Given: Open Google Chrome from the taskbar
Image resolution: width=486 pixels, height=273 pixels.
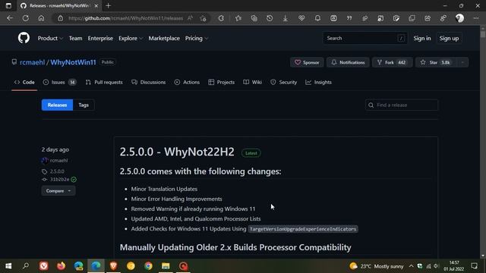Looking at the screenshot, I should (148, 266).
